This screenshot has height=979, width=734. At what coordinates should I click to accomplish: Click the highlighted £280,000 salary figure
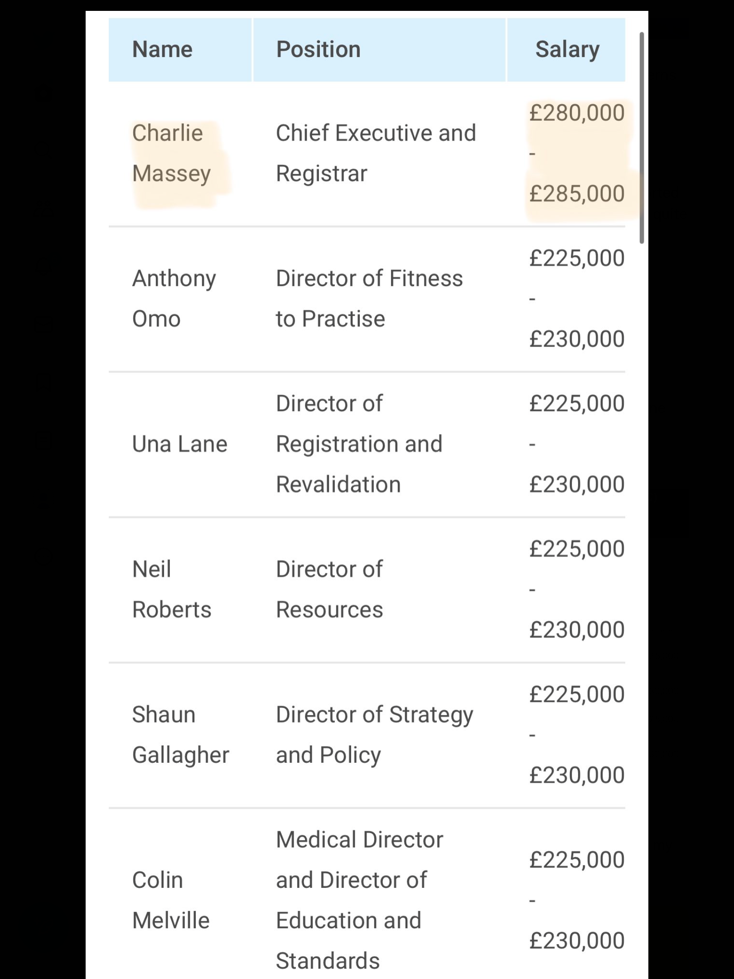tap(577, 113)
